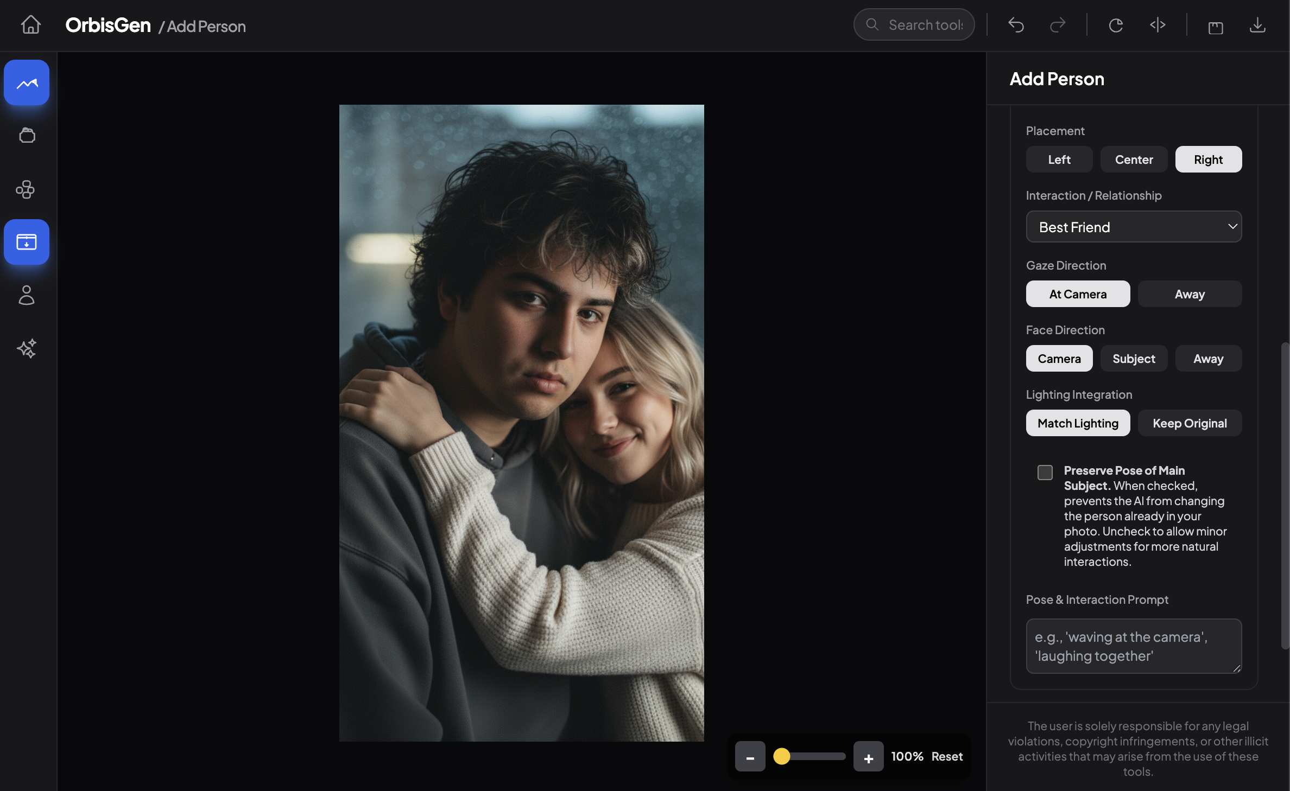1290x791 pixels.
Task: Click the plus zoom in button
Action: pos(868,757)
